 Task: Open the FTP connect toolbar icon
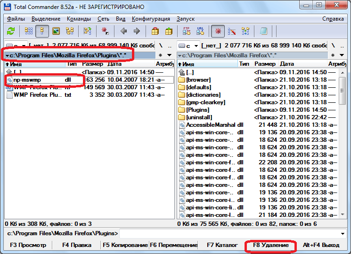tap(186, 31)
